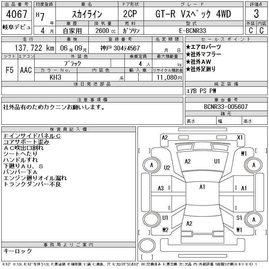
Task: Select the office notice キーロック
Action: click(x=17, y=251)
